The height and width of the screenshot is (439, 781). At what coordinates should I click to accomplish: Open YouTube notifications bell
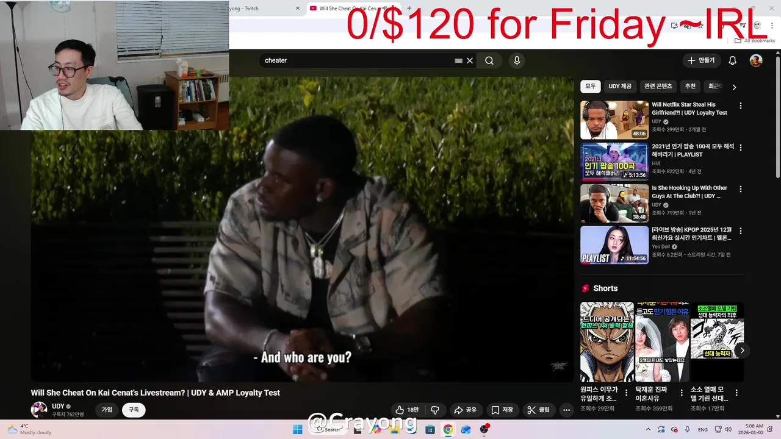click(733, 60)
